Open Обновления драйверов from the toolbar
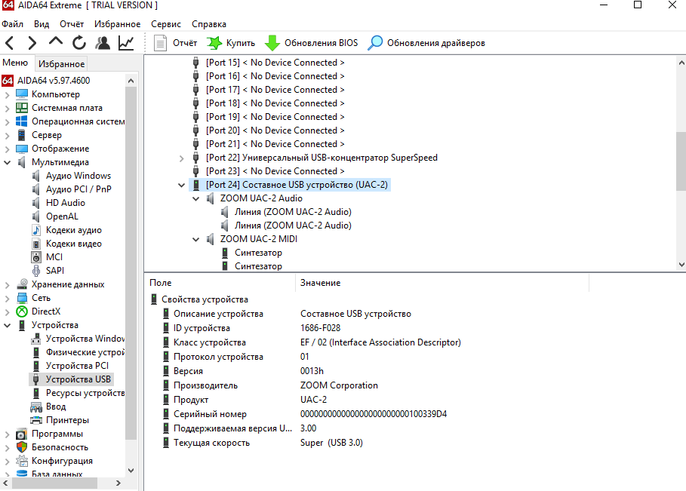686x491 pixels. pos(426,43)
